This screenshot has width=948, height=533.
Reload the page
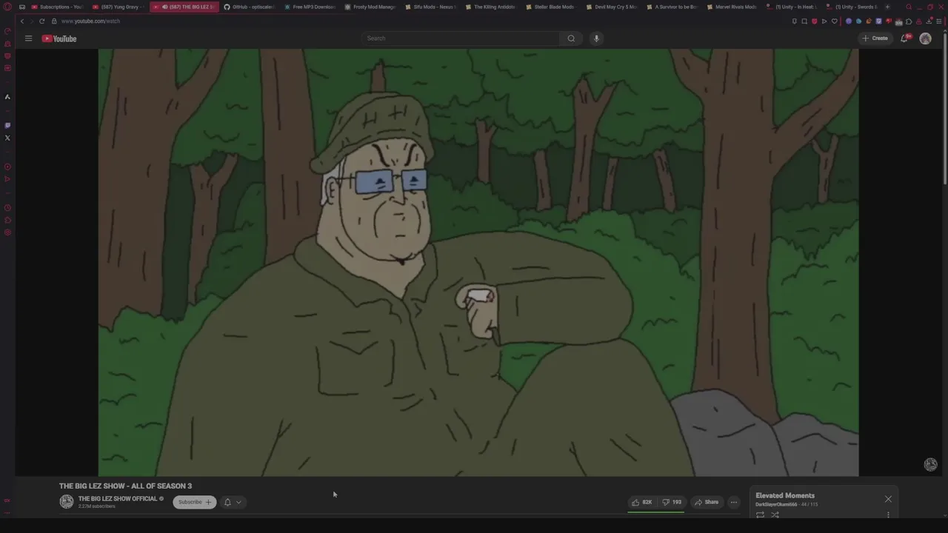click(x=41, y=21)
